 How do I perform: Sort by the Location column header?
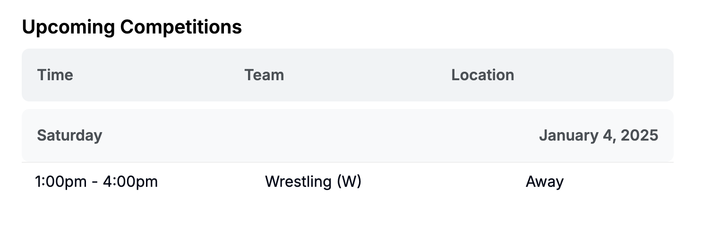pyautogui.click(x=482, y=75)
